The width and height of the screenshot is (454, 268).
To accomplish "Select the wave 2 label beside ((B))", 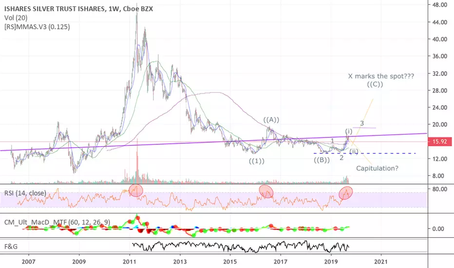I will (x=341, y=158).
